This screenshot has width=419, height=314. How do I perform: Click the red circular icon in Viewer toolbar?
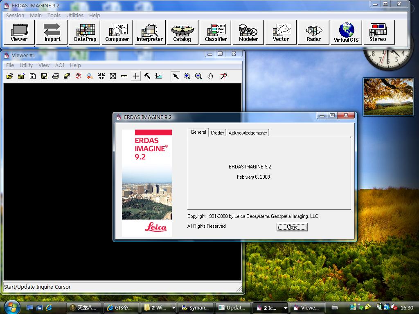tap(78, 76)
